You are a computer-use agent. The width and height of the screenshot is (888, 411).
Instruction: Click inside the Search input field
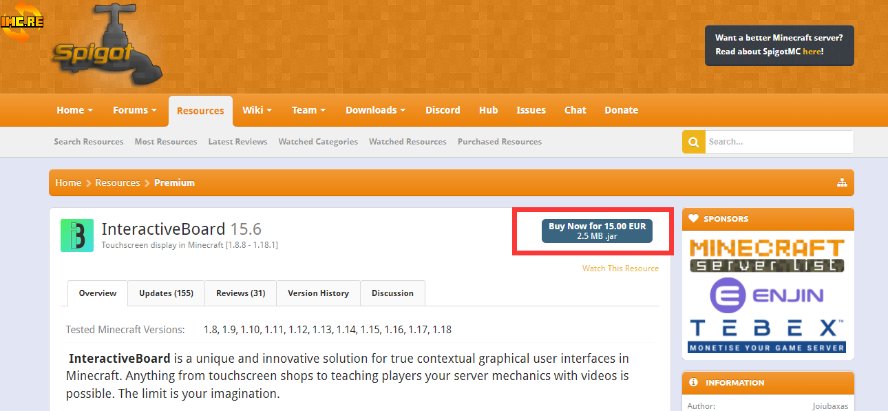[x=778, y=142]
